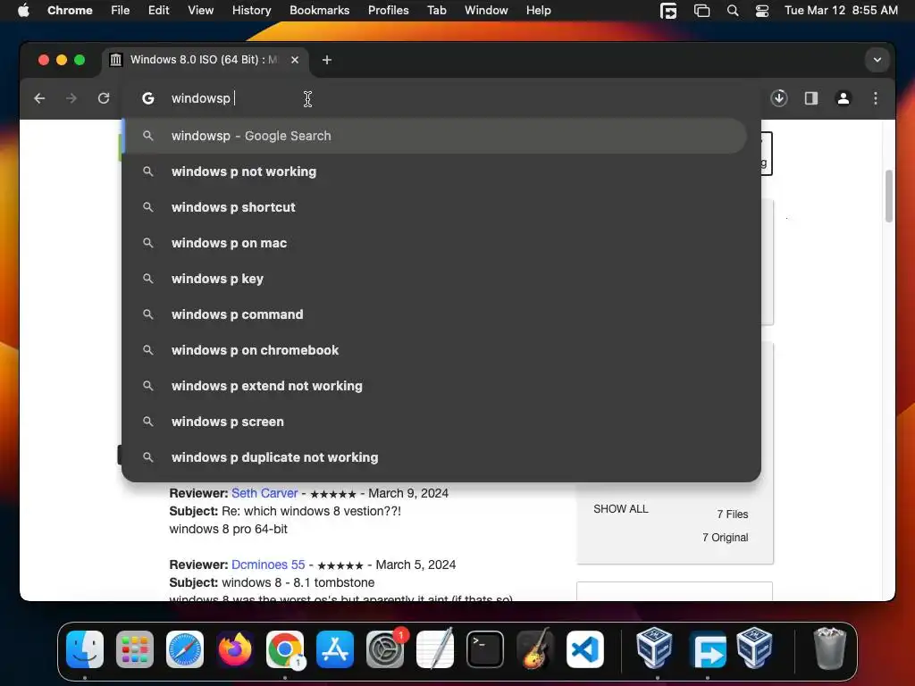
Task: Open the Edit menu
Action: coord(158,11)
